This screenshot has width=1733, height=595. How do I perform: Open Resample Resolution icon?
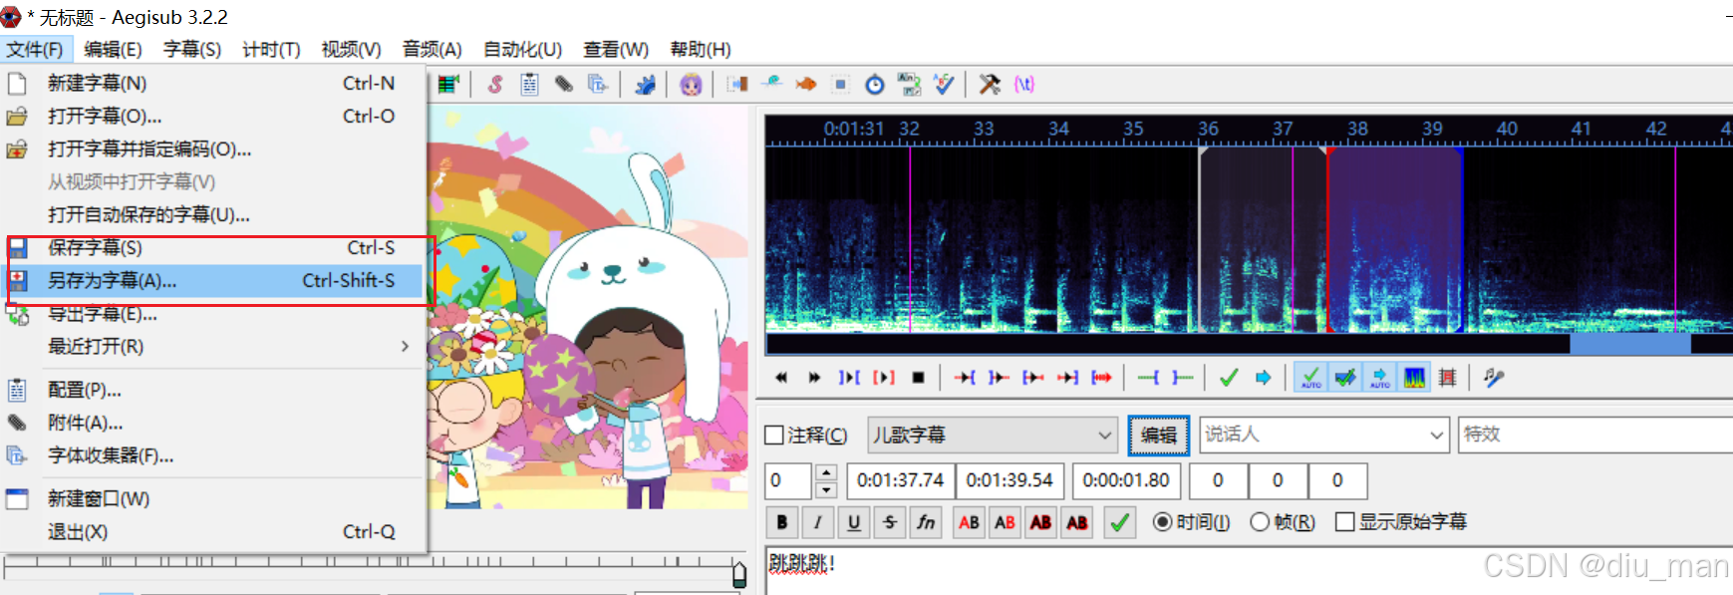point(840,85)
